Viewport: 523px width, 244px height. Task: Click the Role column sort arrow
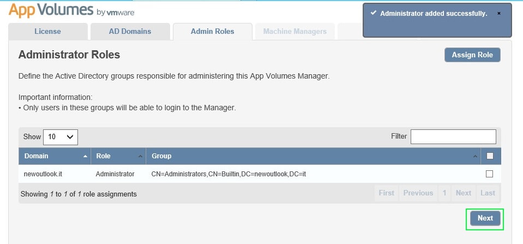pos(141,157)
